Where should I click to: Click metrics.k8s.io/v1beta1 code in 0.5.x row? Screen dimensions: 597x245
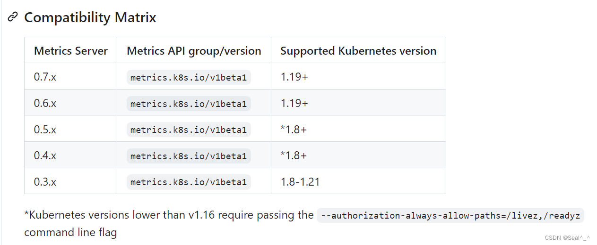pyautogui.click(x=189, y=130)
